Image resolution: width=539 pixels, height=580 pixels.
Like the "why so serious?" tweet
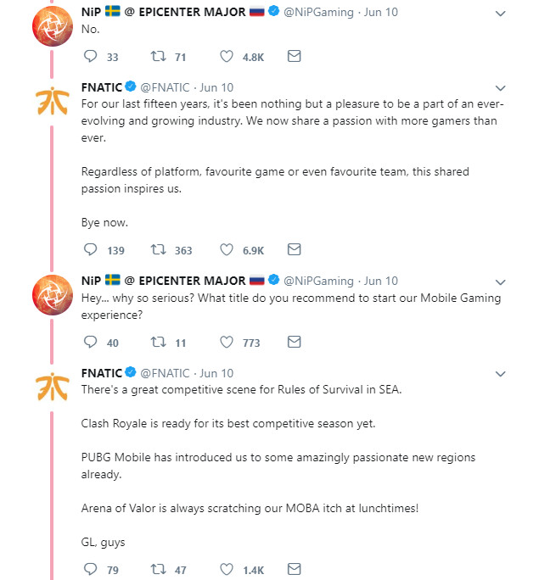(227, 343)
